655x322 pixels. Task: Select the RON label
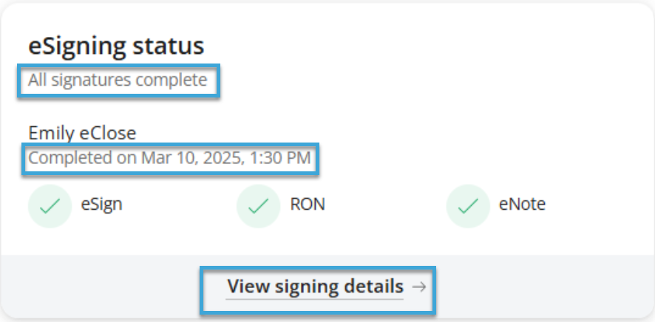308,205
